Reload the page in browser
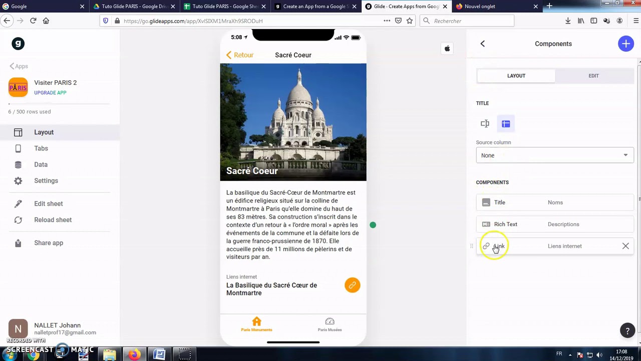 [x=33, y=21]
